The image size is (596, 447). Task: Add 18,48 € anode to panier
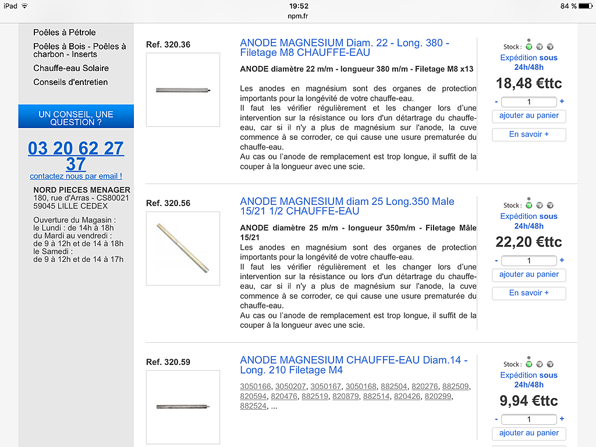tap(528, 116)
